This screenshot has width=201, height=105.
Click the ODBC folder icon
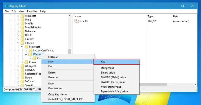coord(22,35)
